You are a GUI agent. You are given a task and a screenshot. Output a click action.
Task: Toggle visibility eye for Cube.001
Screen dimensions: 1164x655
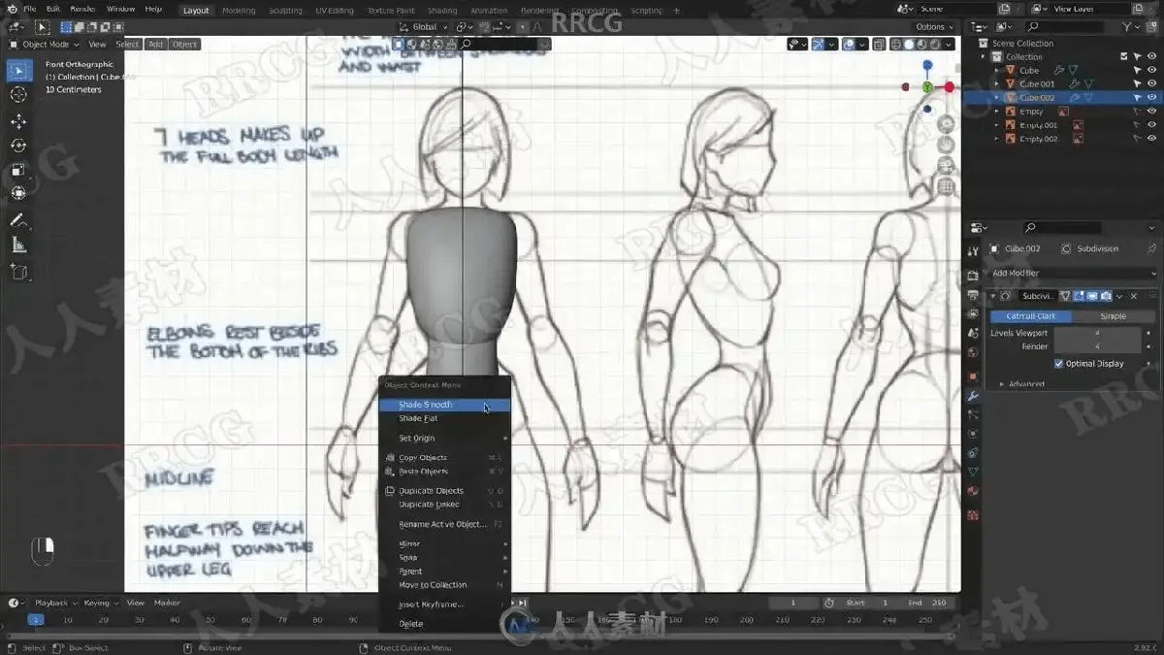point(1151,83)
